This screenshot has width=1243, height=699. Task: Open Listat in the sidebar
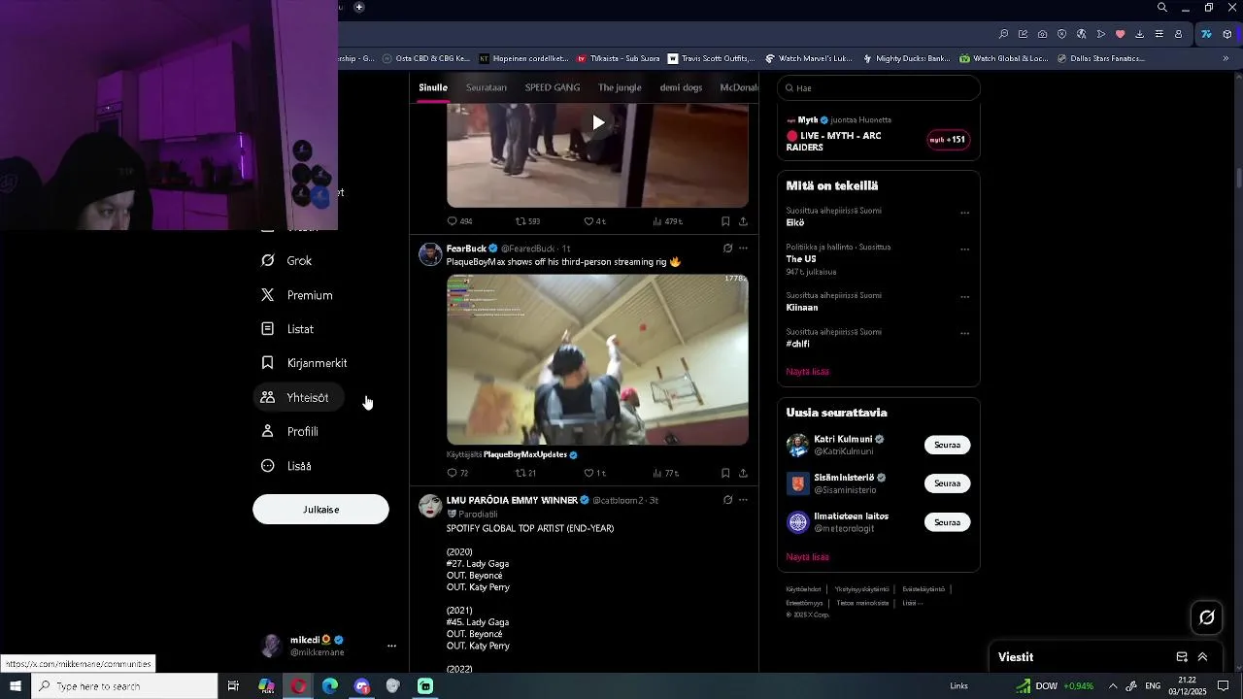point(287,329)
